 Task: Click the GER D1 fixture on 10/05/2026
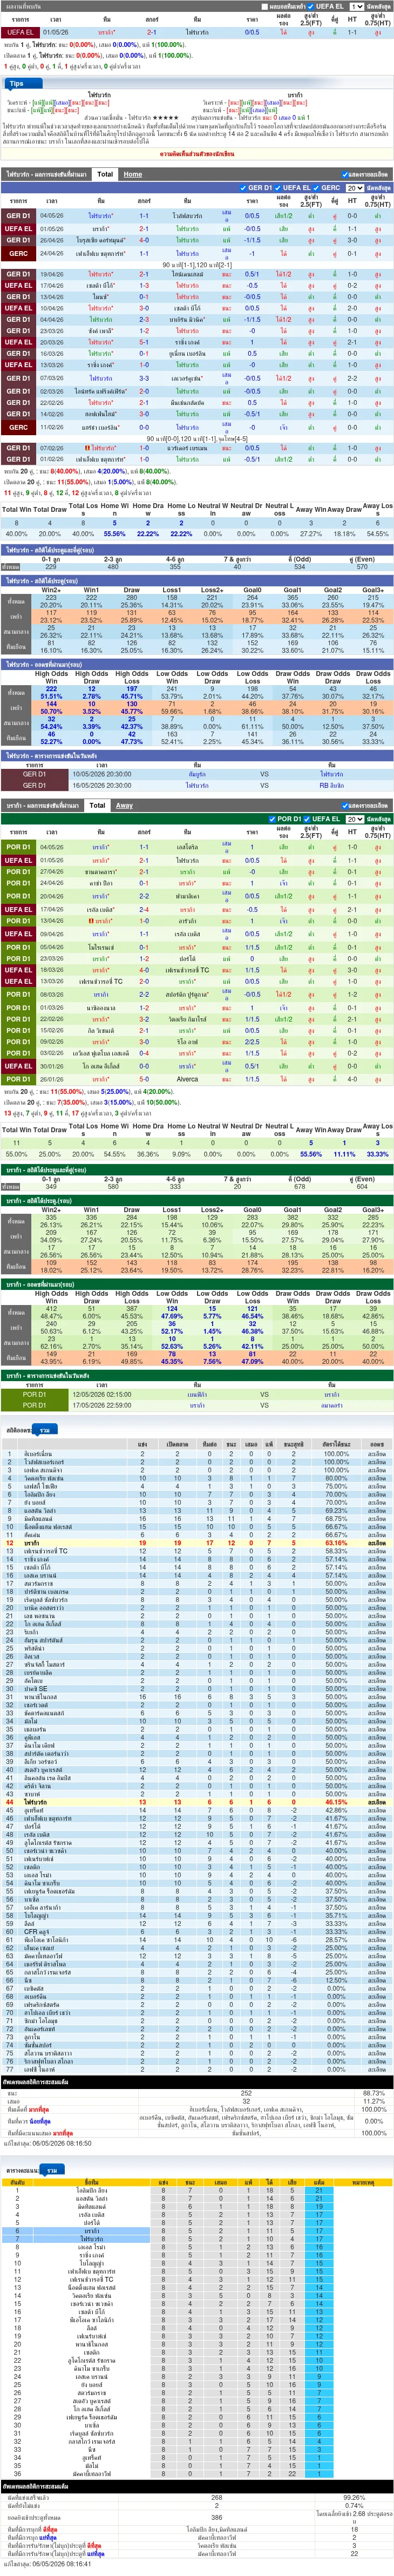(x=197, y=774)
